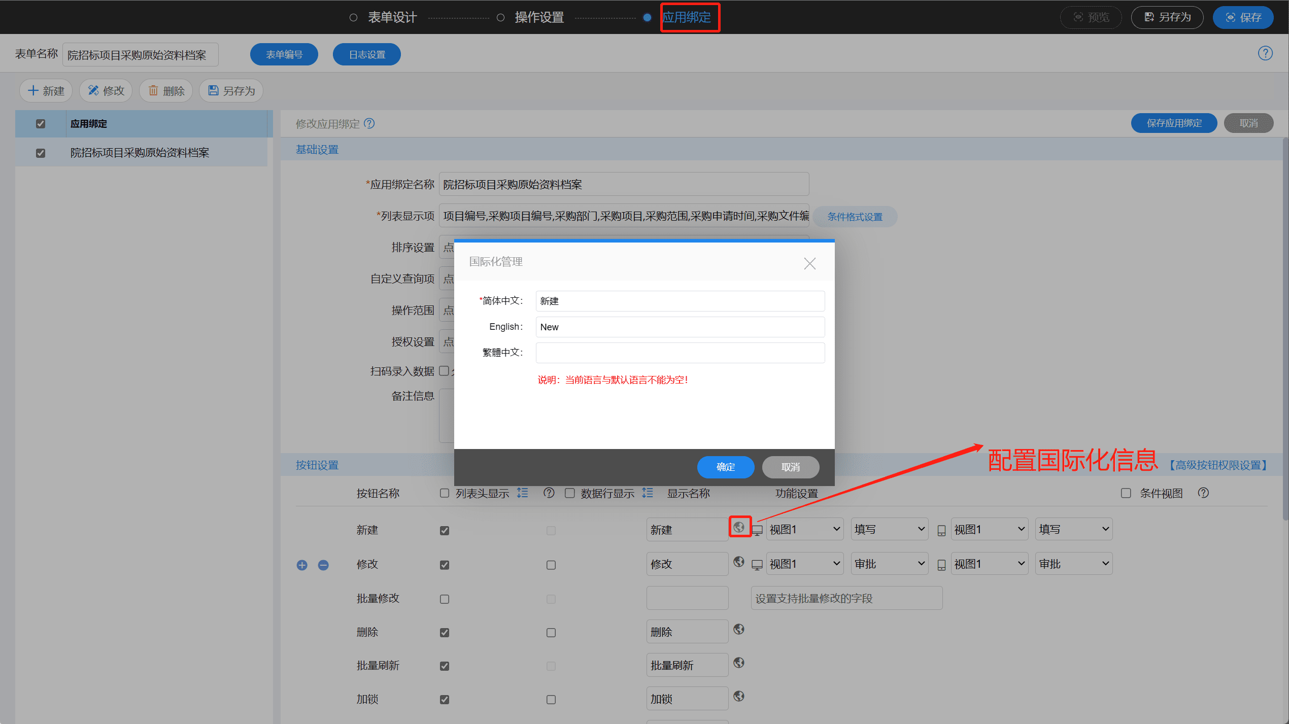Open 日志设置
This screenshot has width=1289, height=724.
coord(367,54)
